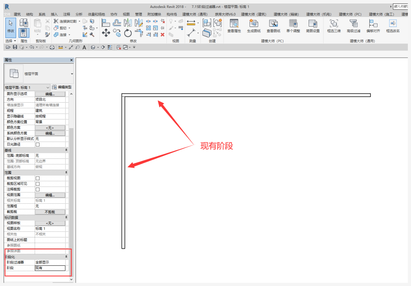411x286 pixels.
Task: Launch 生成图纸 generate drawing tool
Action: point(254,26)
